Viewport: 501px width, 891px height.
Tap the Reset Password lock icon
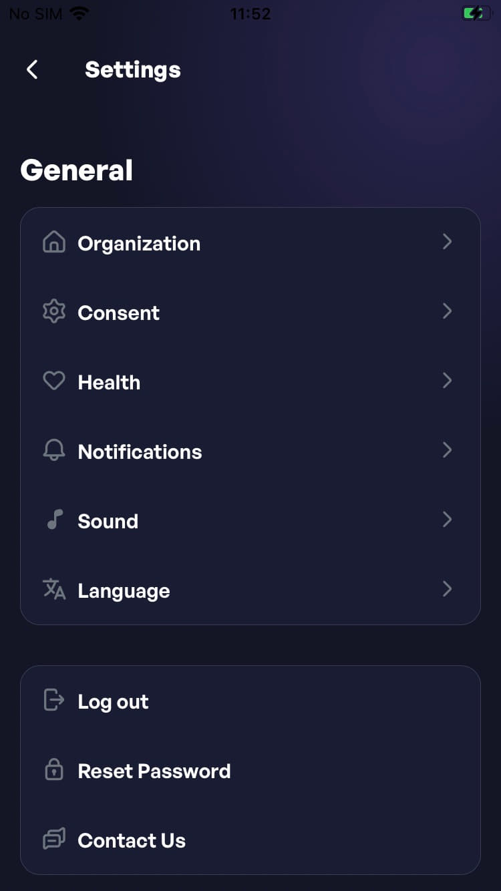[x=54, y=770]
